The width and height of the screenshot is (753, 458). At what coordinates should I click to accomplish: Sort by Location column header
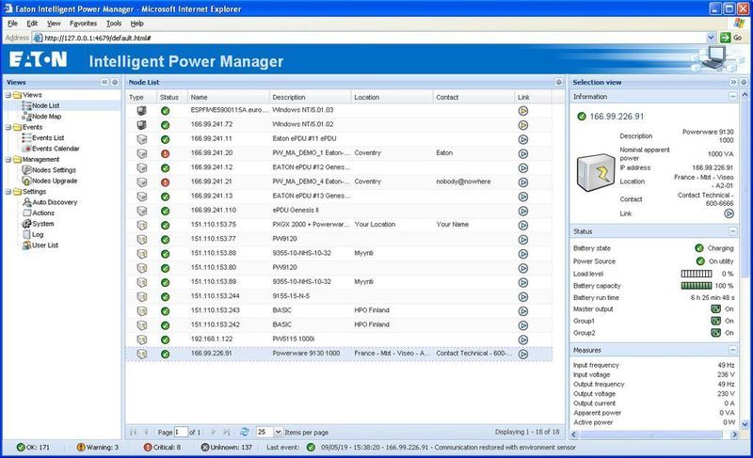(x=392, y=97)
